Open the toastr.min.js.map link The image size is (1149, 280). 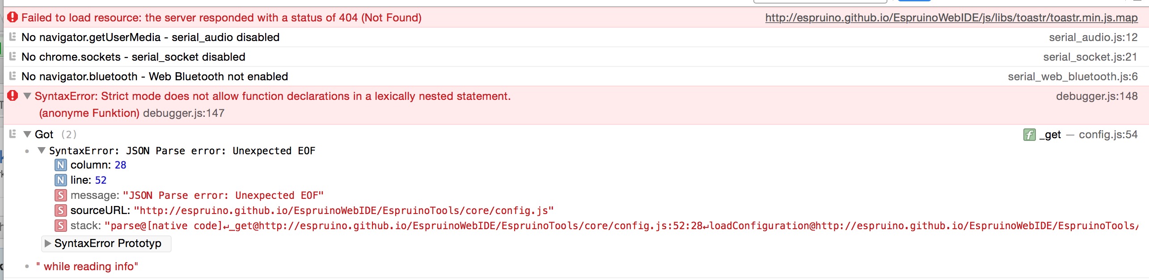tap(951, 18)
